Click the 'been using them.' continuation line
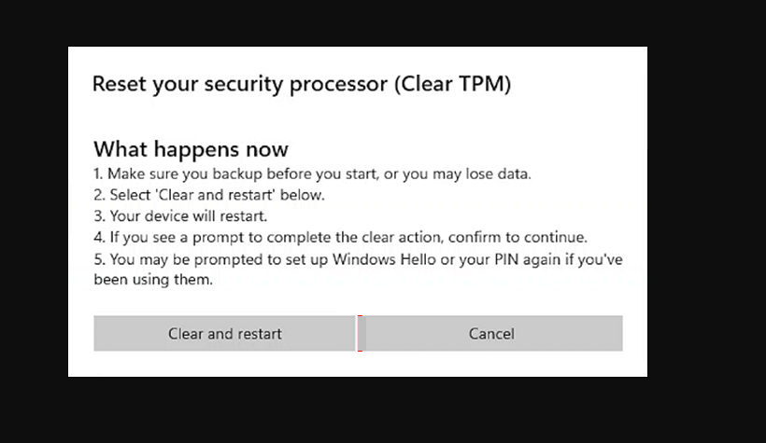 click(x=153, y=280)
